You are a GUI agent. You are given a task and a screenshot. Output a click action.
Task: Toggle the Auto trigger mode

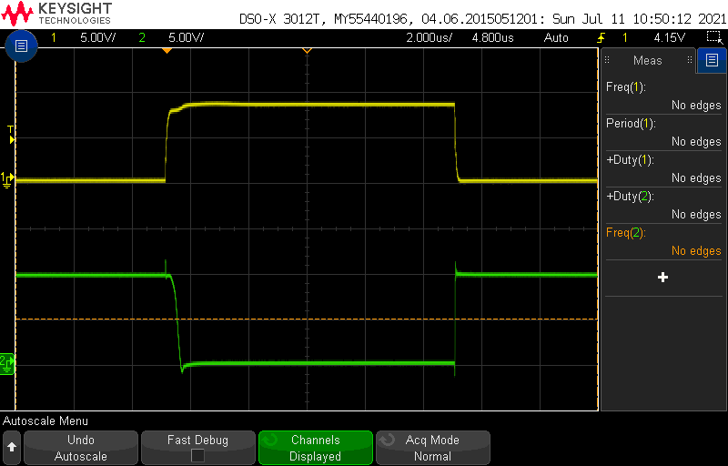click(555, 37)
